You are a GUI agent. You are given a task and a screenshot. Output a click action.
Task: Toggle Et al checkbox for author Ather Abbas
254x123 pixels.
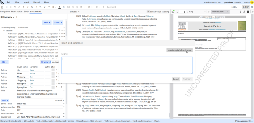(x=53, y=73)
